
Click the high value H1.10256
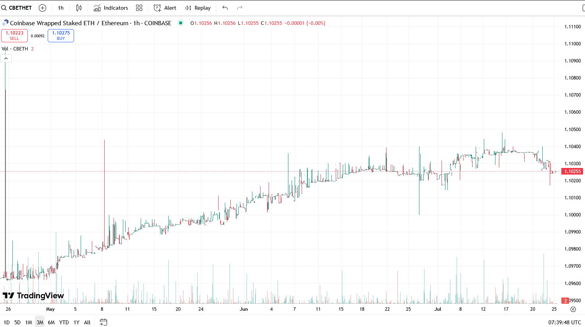tap(225, 23)
